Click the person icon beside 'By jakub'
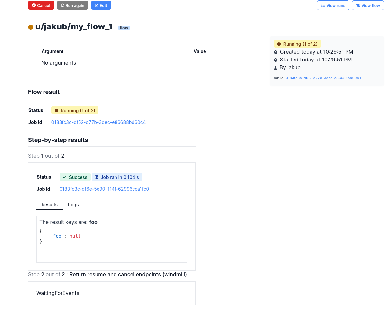 pos(275,68)
